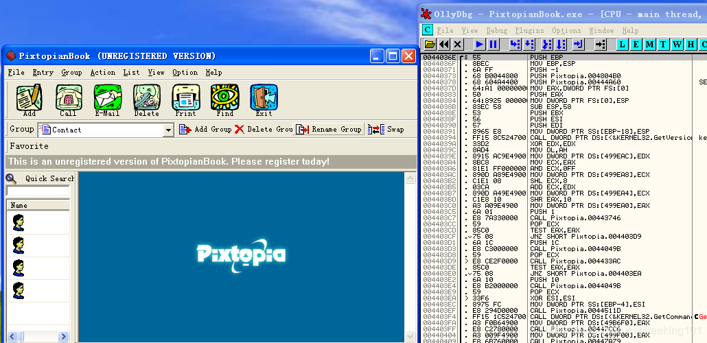Screen dimensions: 707x343
Task: Click the Print toolbar icon
Action: [x=186, y=100]
